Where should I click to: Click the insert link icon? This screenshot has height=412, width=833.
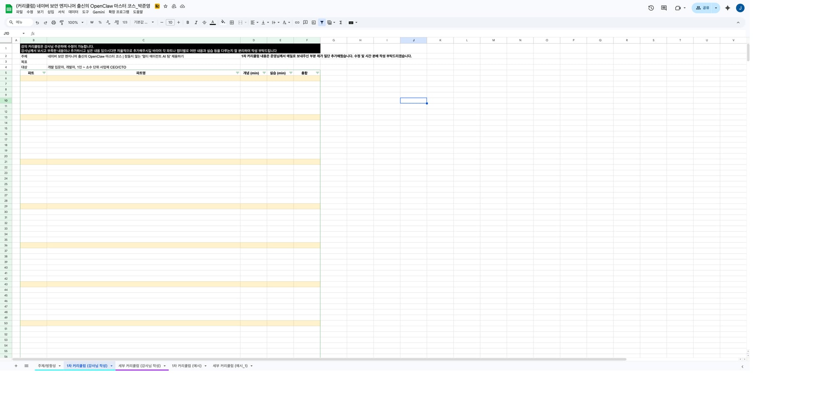point(297,22)
